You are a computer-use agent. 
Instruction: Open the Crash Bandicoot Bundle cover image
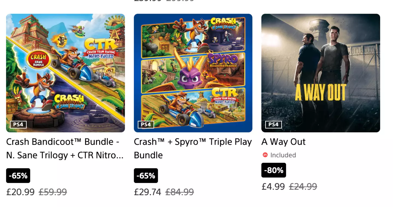(x=65, y=73)
